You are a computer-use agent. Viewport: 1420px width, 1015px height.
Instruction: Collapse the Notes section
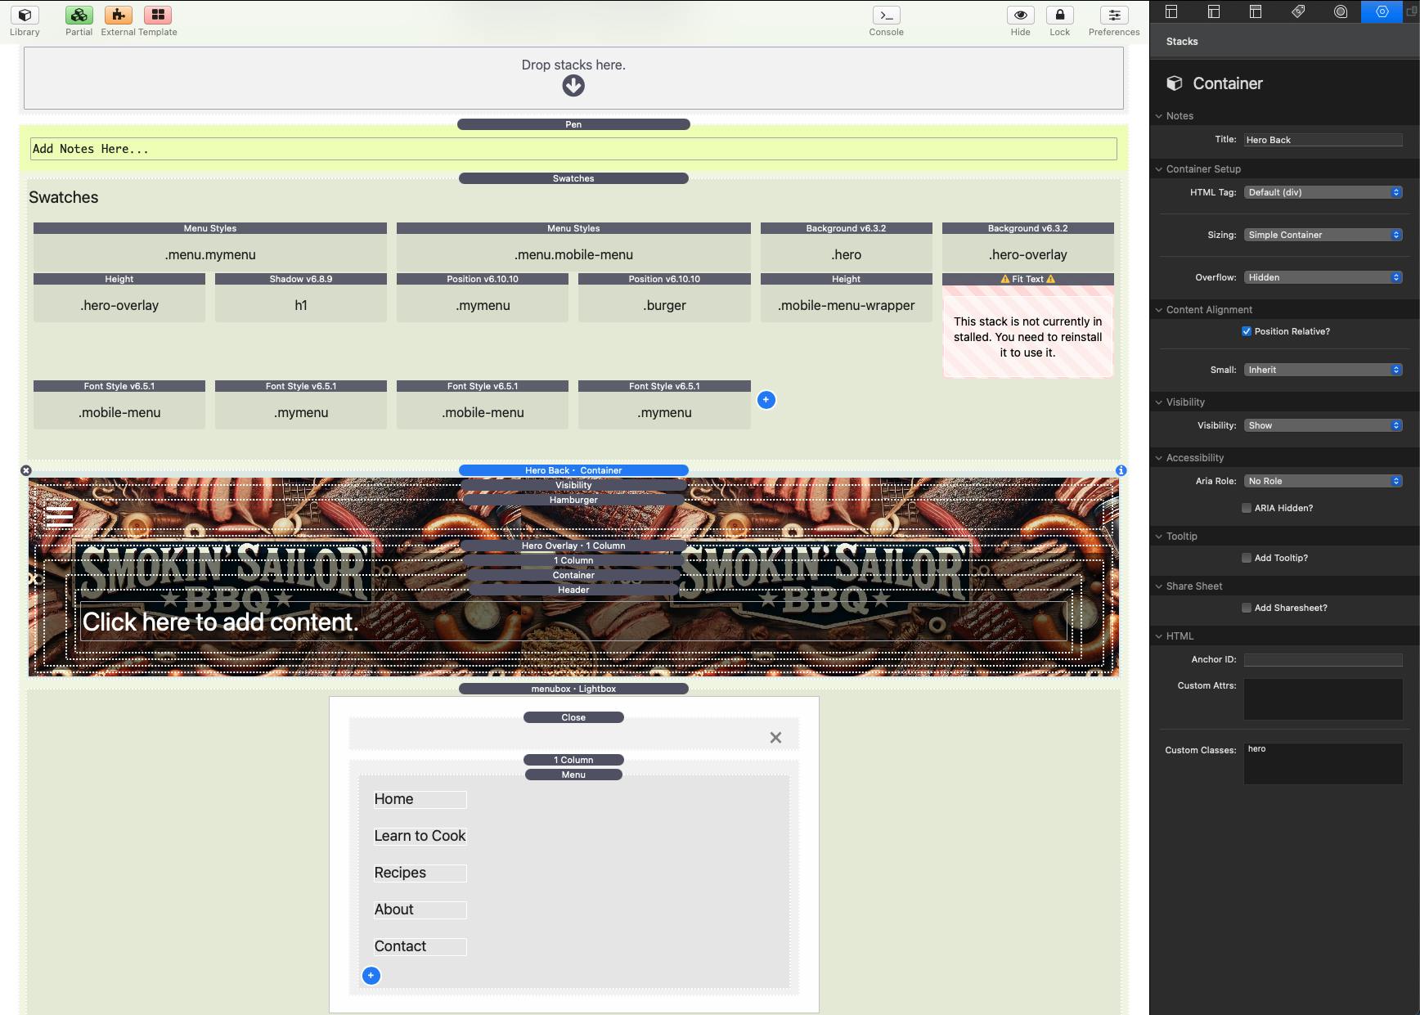click(1159, 116)
